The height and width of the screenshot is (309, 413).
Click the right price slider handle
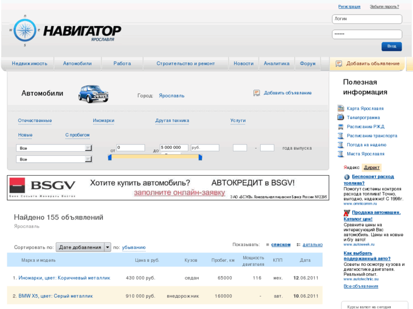pyautogui.click(x=200, y=158)
